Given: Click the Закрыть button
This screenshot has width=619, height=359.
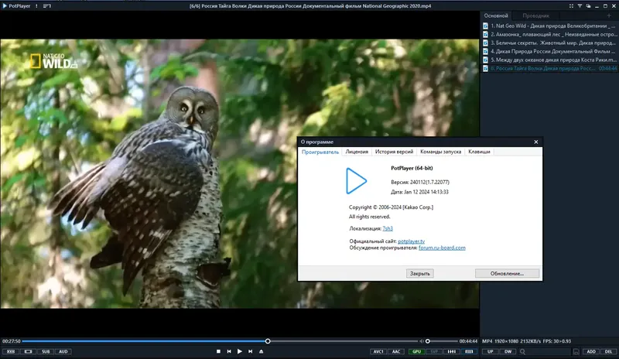Looking at the screenshot, I should (x=419, y=273).
